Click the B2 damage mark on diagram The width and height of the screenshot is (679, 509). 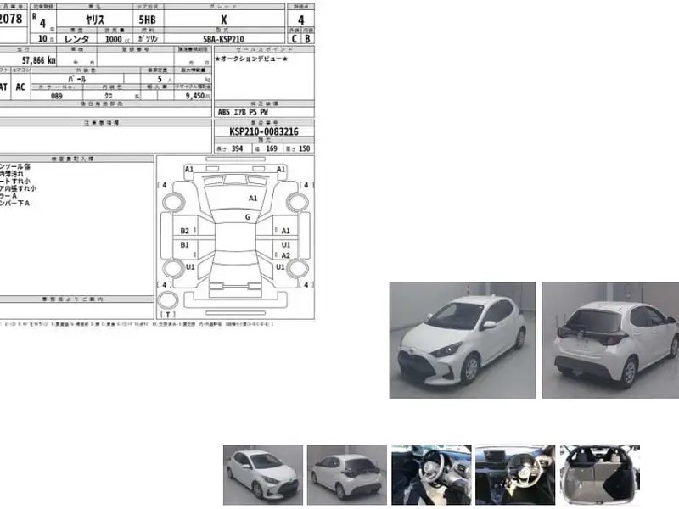[x=184, y=231]
